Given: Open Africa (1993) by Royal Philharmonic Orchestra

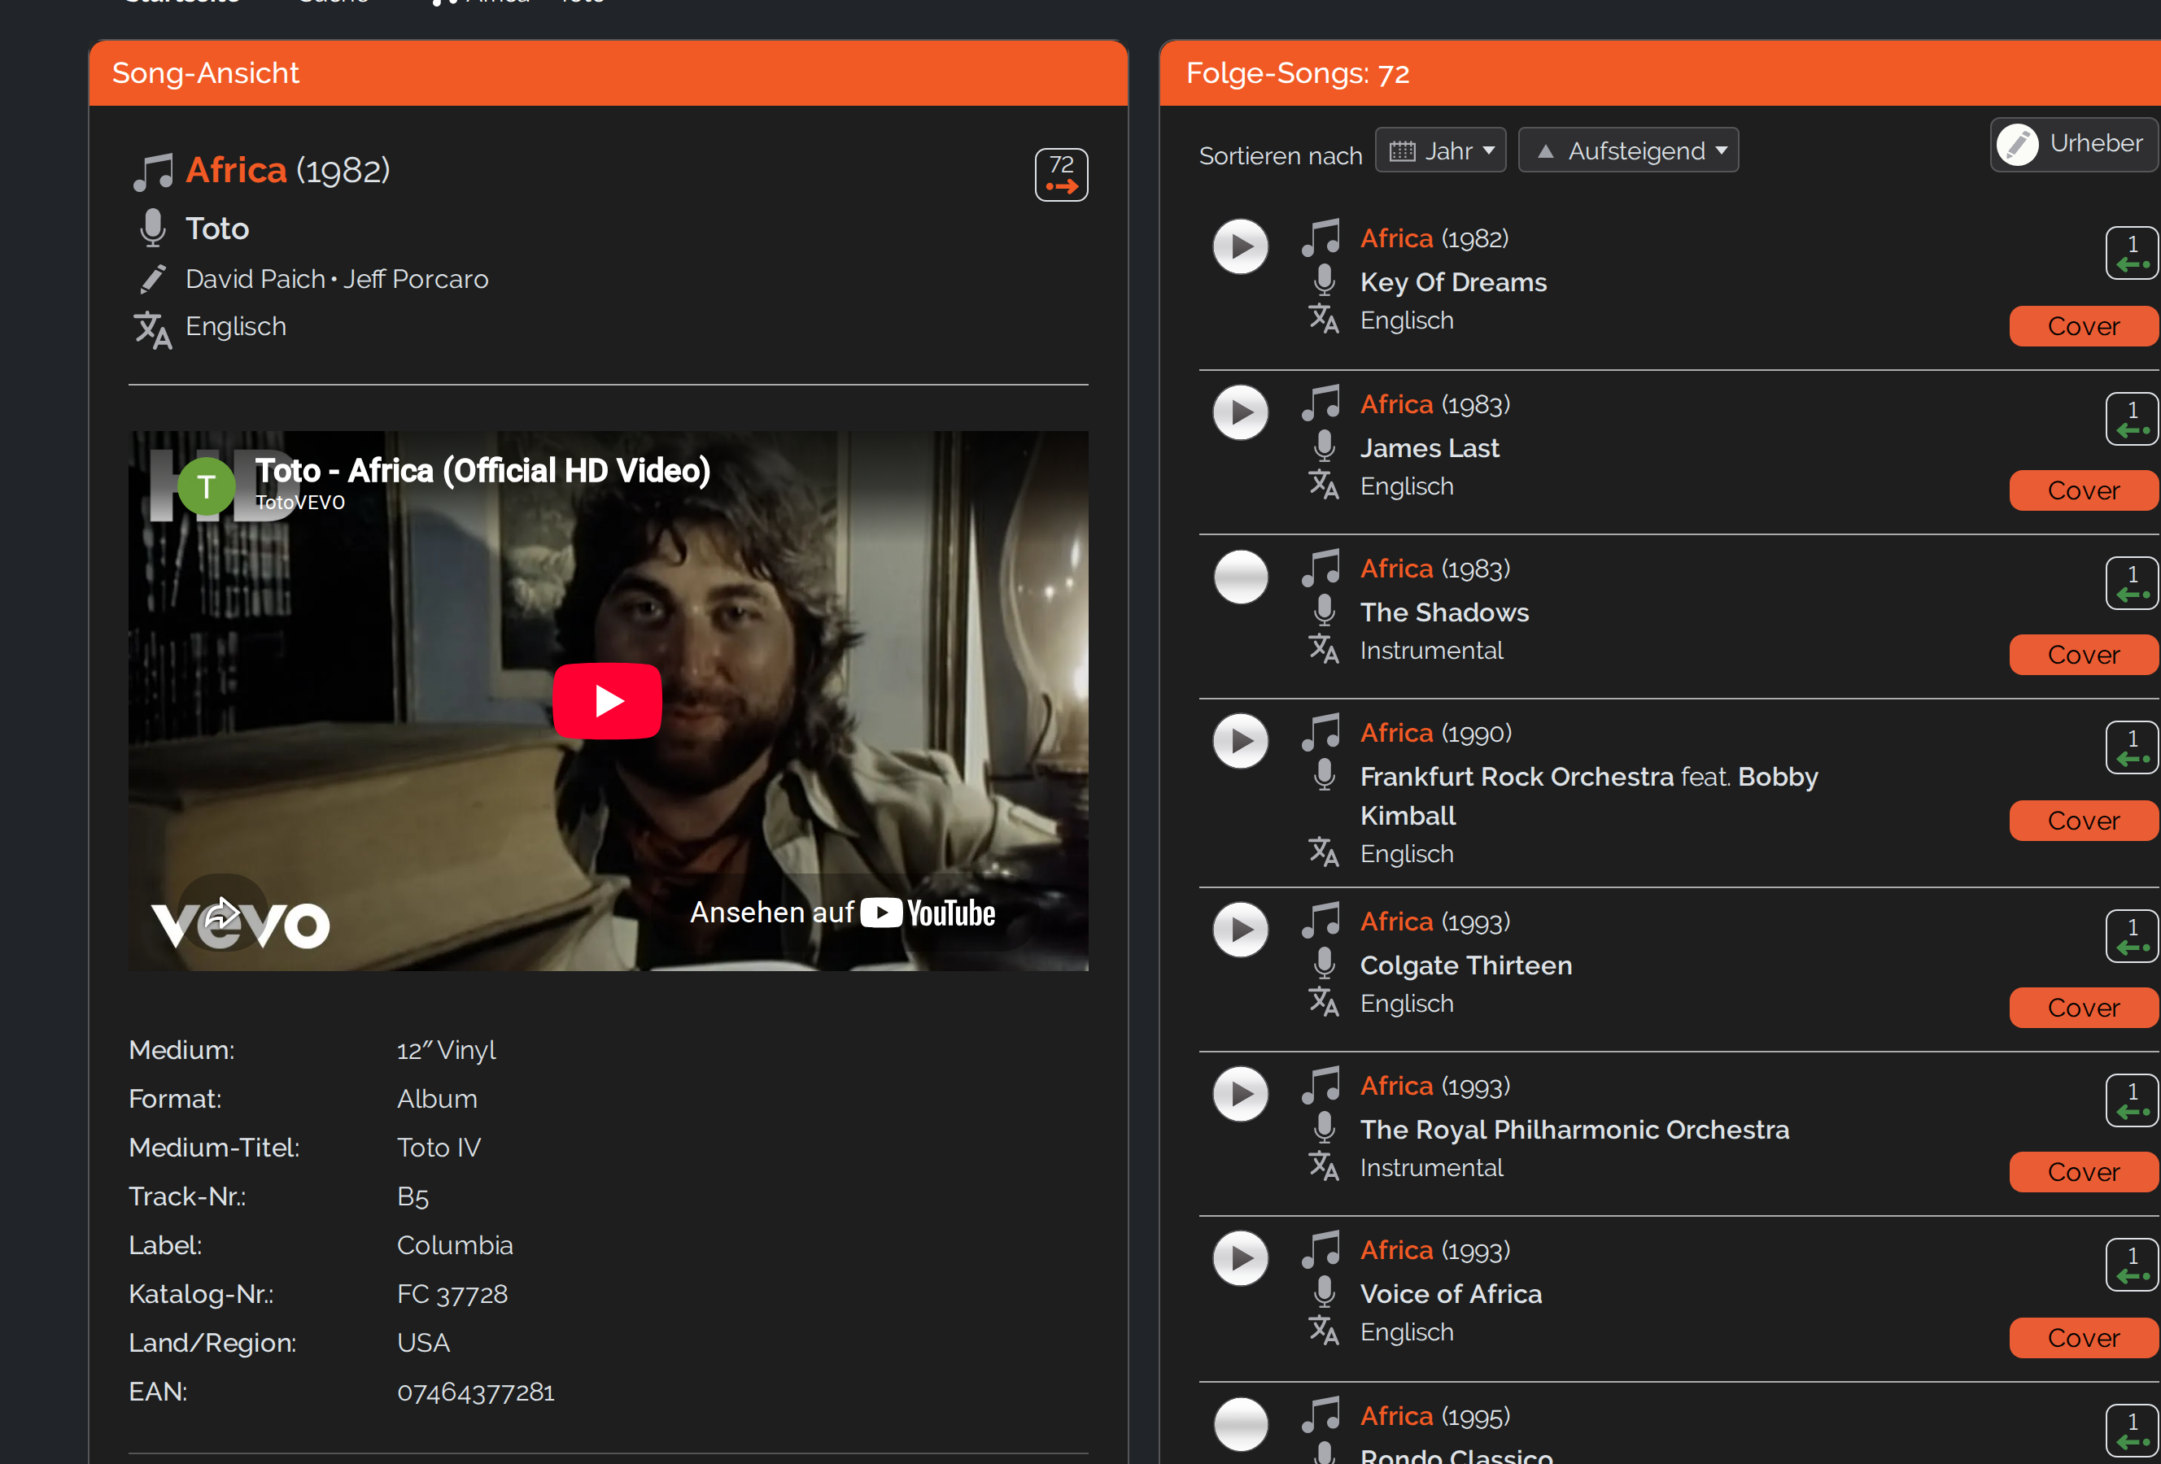Looking at the screenshot, I should point(1397,1086).
